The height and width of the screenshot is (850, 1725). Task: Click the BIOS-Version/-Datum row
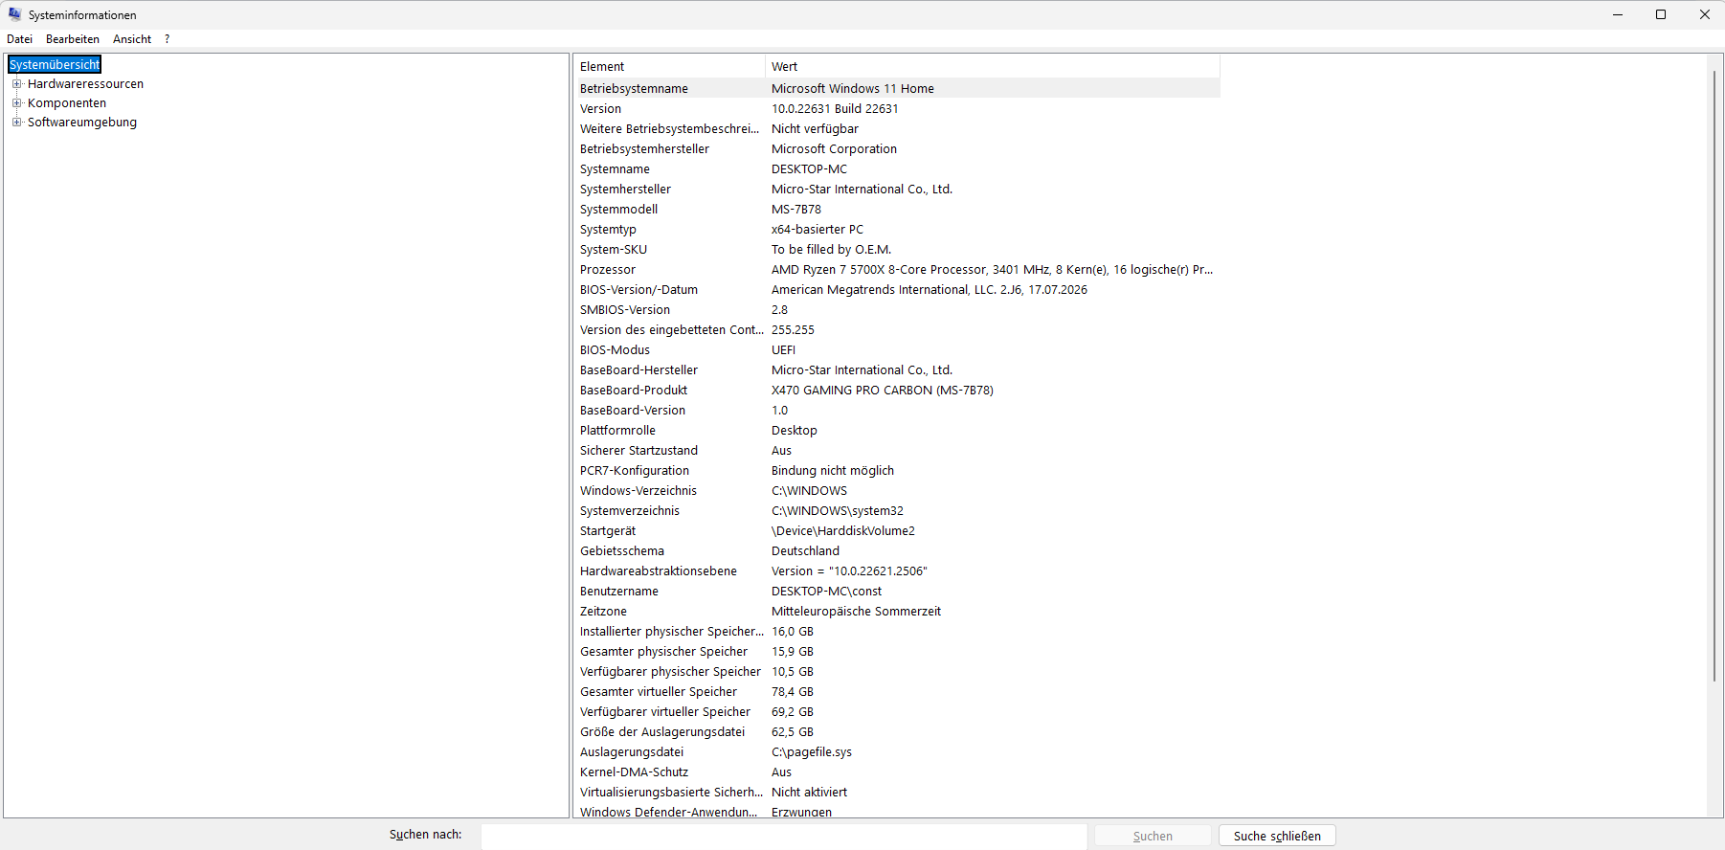pos(897,290)
